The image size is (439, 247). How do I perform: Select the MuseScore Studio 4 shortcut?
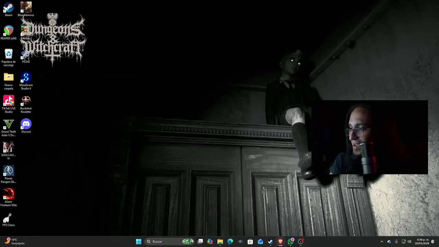click(x=26, y=81)
